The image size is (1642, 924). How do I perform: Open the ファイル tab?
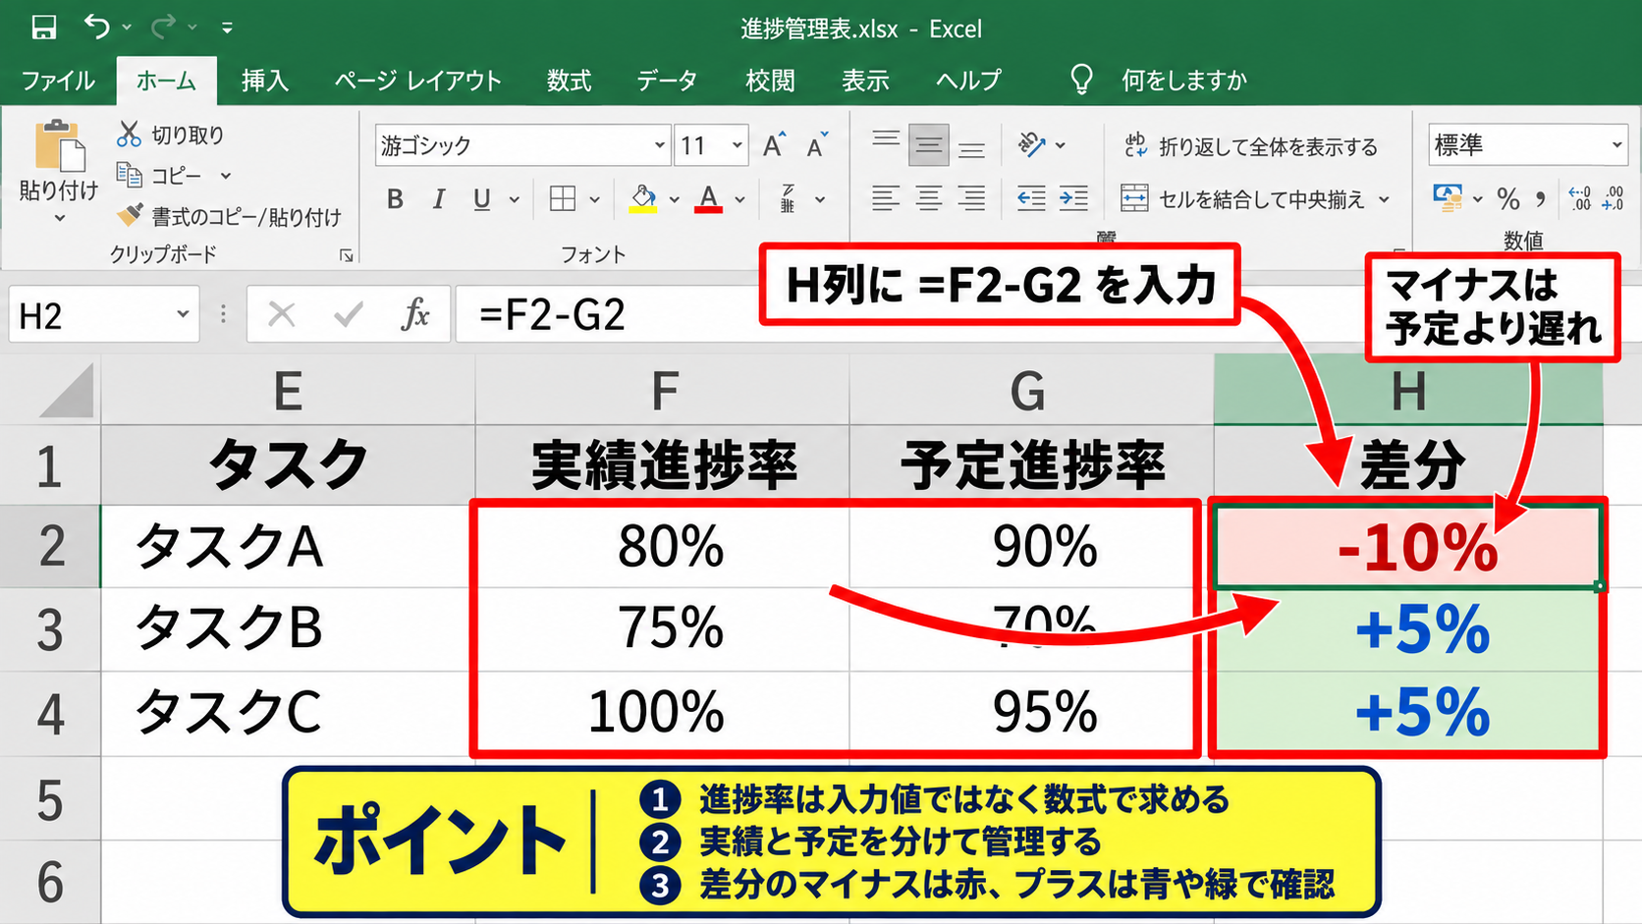pos(58,80)
